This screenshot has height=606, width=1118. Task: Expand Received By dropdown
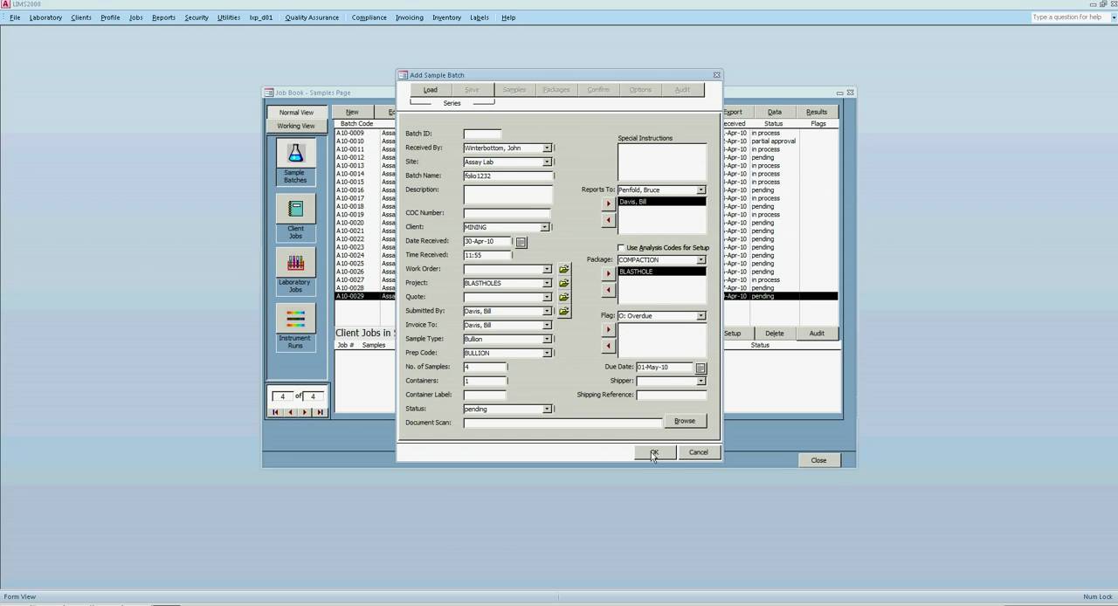[x=547, y=148]
